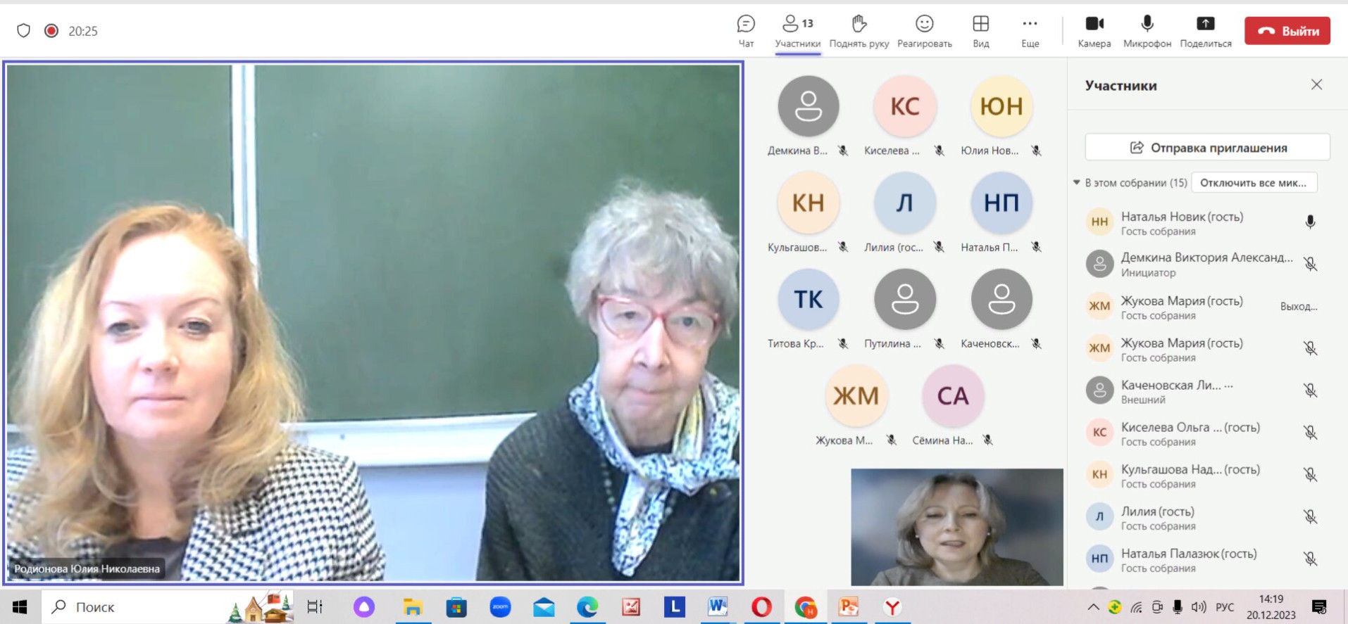This screenshot has width=1348, height=624.
Task: Click the Отправка приглашения button
Action: pos(1207,148)
